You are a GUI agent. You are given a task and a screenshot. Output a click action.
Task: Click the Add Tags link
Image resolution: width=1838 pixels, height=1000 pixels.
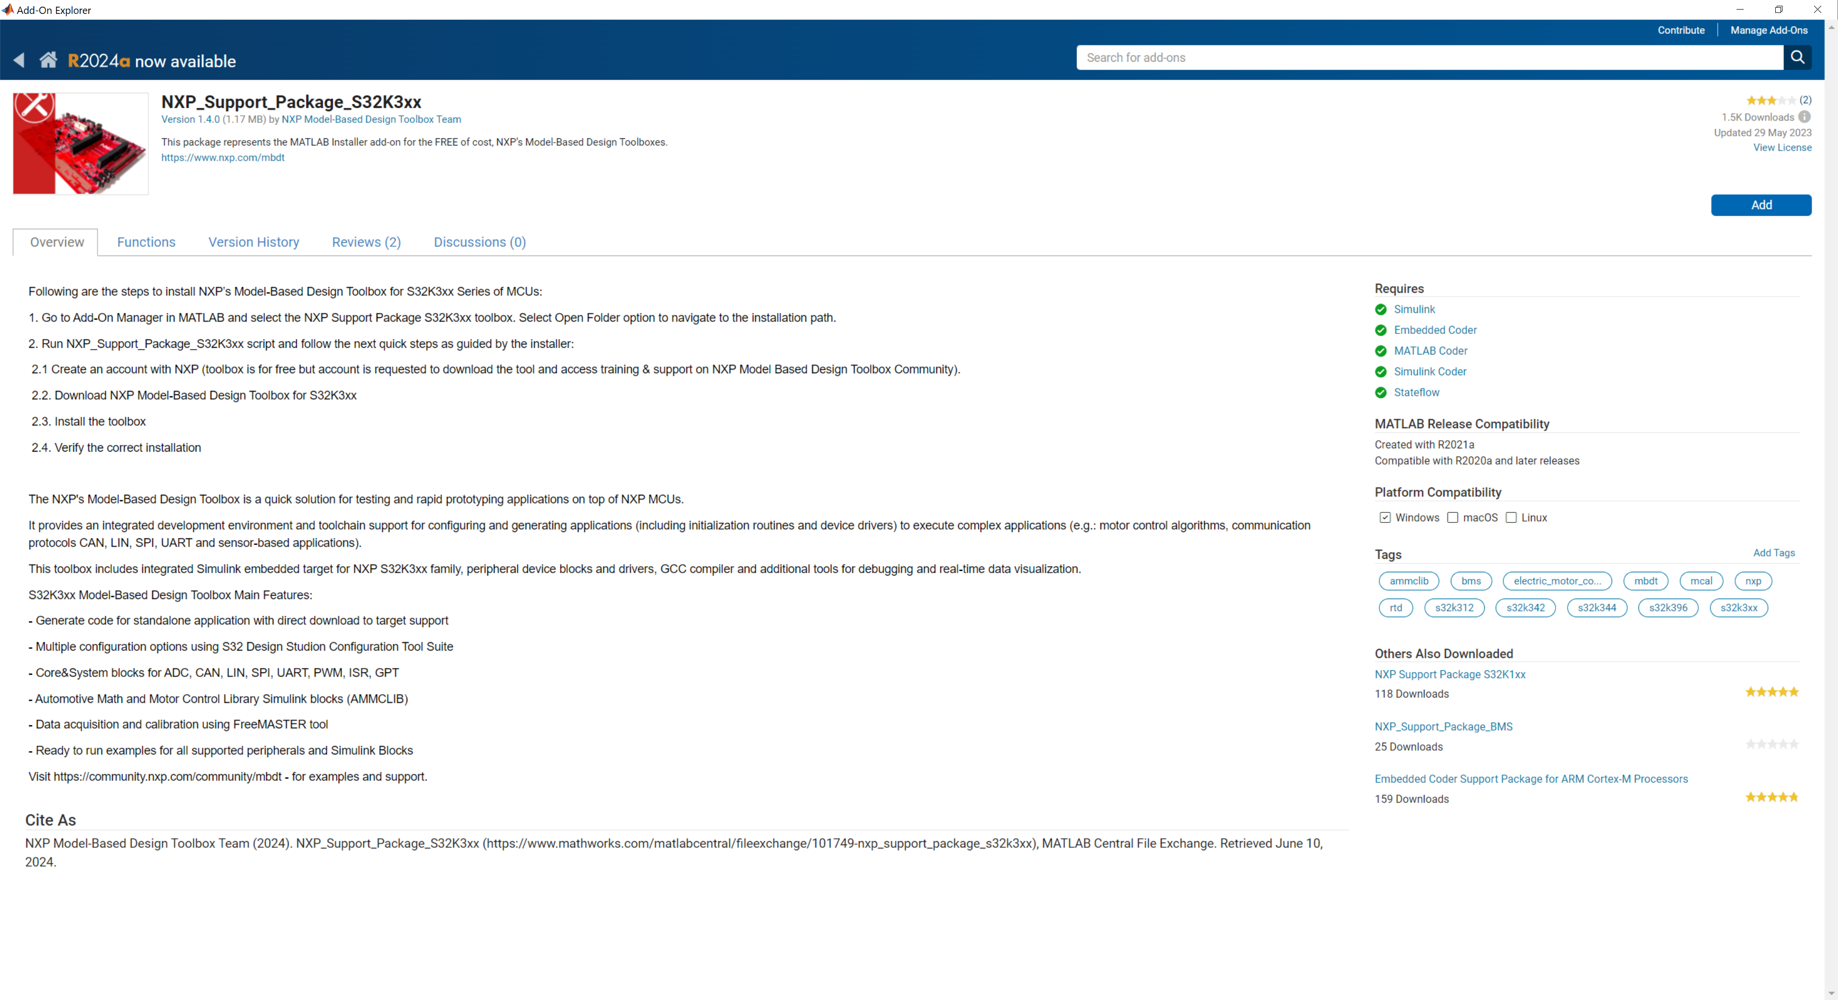click(x=1774, y=553)
